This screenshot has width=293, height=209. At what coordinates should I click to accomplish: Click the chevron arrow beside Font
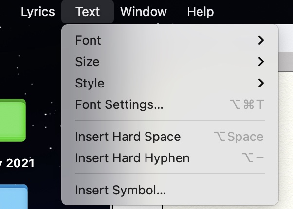[x=261, y=40]
